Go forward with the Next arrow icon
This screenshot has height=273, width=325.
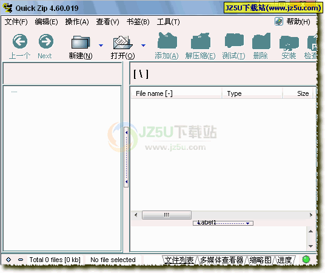click(46, 41)
